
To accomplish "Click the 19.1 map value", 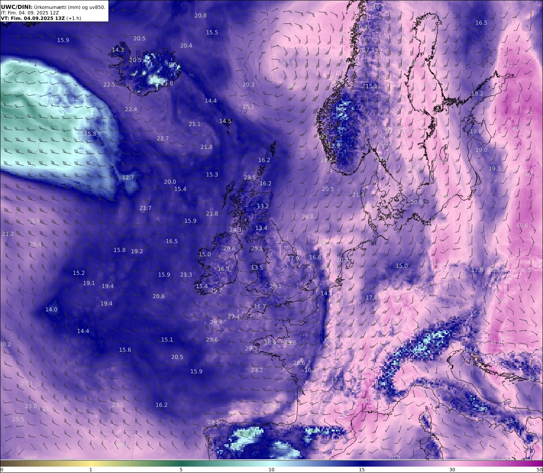I will [x=89, y=283].
